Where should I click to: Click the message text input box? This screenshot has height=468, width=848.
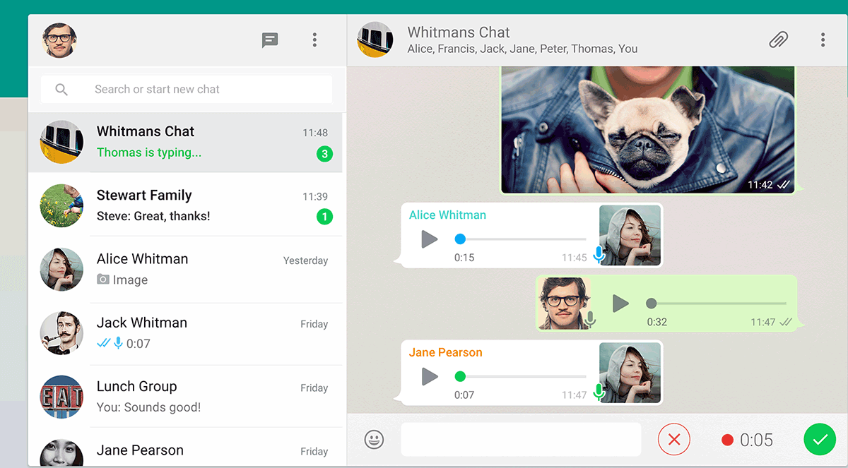click(521, 440)
